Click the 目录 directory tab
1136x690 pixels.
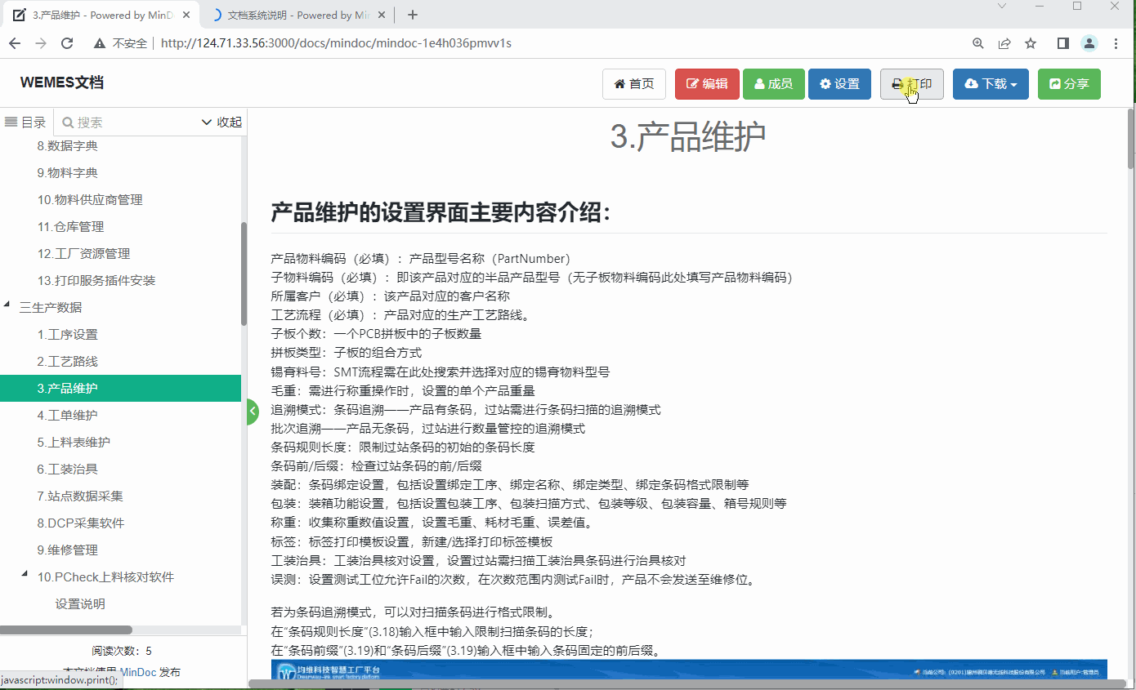[x=26, y=122]
